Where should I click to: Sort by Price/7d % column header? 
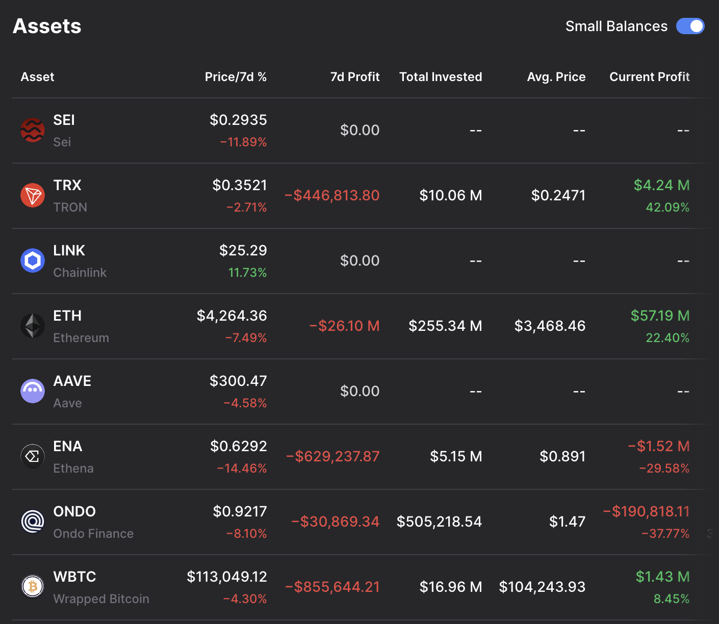(236, 77)
